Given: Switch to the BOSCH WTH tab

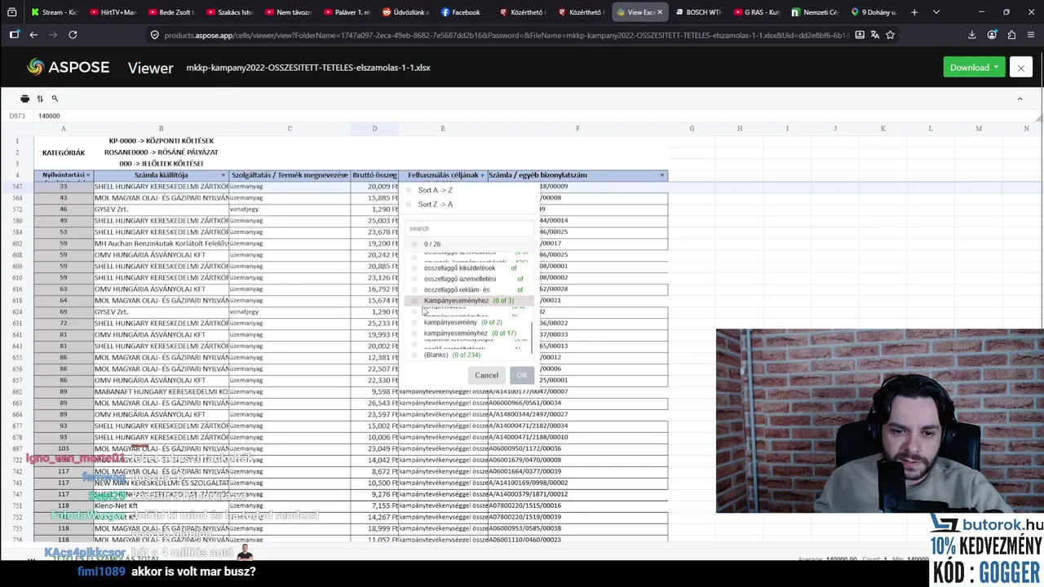Looking at the screenshot, I should (x=698, y=12).
